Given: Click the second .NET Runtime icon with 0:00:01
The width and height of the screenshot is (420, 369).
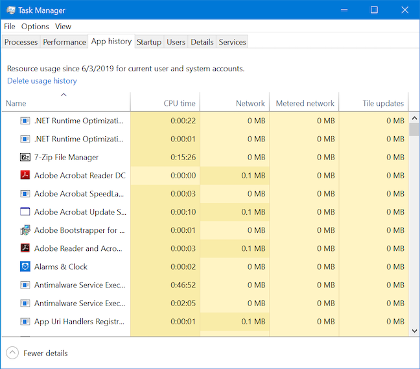Looking at the screenshot, I should pyautogui.click(x=25, y=139).
